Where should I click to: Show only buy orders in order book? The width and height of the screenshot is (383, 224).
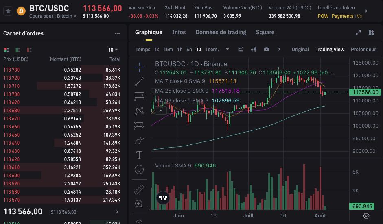(x=18, y=50)
